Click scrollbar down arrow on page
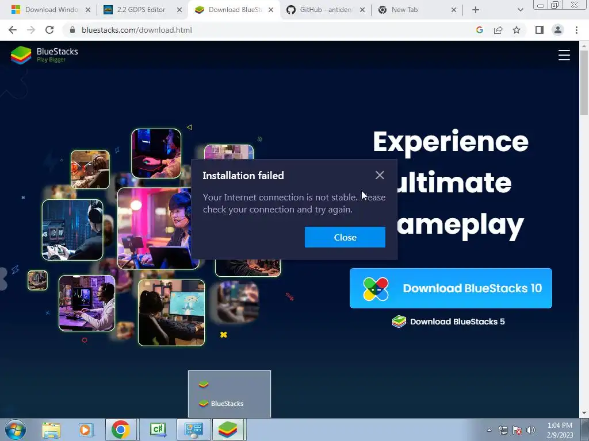The width and height of the screenshot is (589, 441). tap(584, 413)
